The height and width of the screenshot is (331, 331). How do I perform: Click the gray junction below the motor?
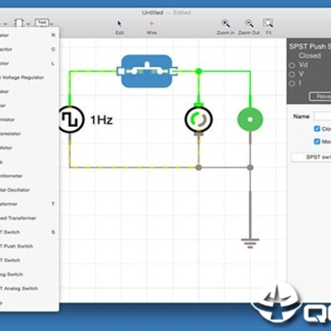199,167
